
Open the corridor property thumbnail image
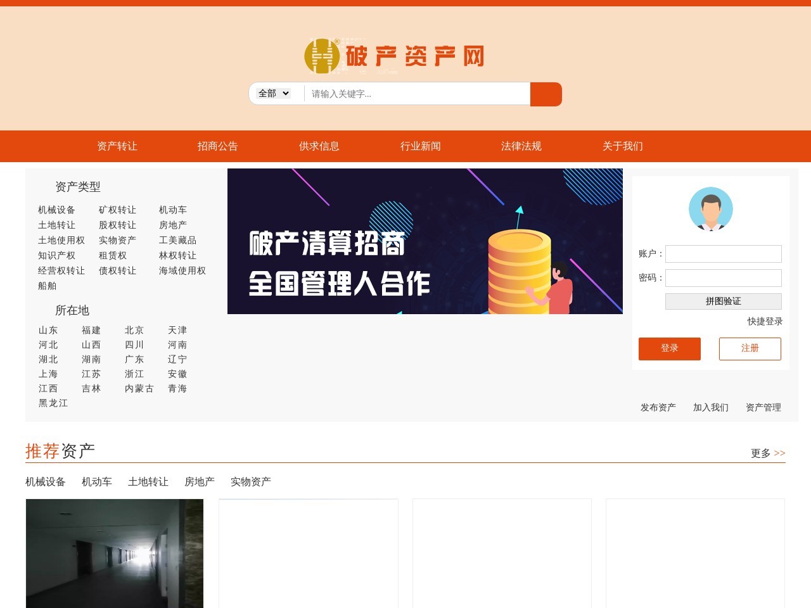tap(114, 554)
